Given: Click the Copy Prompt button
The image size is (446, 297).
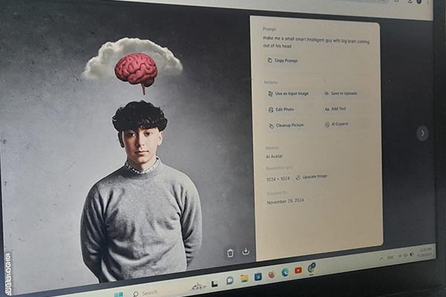Looking at the screenshot, I should tap(282, 61).
